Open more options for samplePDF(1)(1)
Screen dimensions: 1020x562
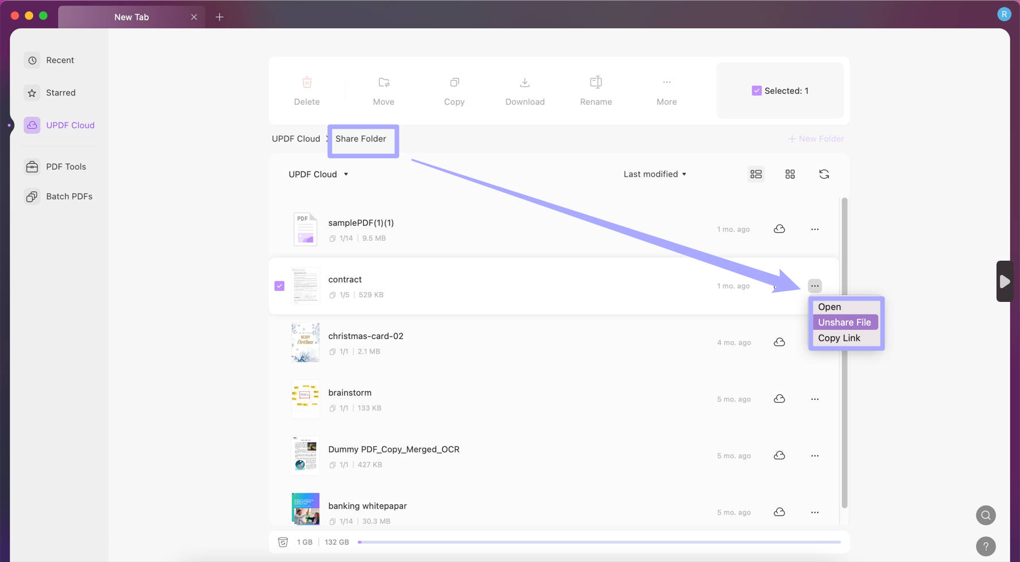click(815, 229)
